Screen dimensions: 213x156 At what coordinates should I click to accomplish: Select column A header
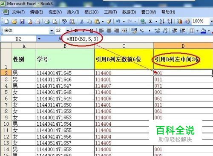[24, 46]
